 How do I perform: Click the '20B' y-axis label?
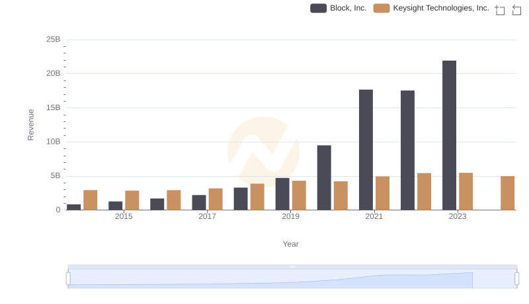(54, 73)
